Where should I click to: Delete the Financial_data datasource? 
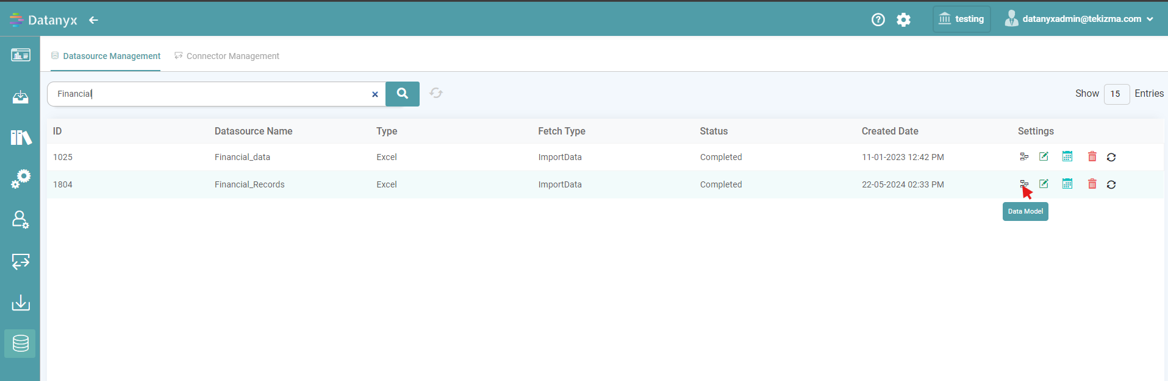[x=1092, y=156]
